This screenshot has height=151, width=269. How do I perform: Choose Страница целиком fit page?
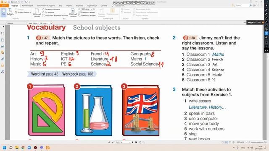(x=51, y=9)
